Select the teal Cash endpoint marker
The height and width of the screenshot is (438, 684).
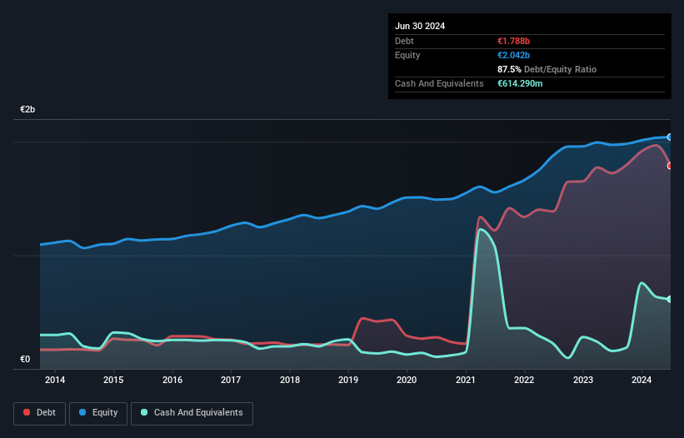tap(670, 299)
